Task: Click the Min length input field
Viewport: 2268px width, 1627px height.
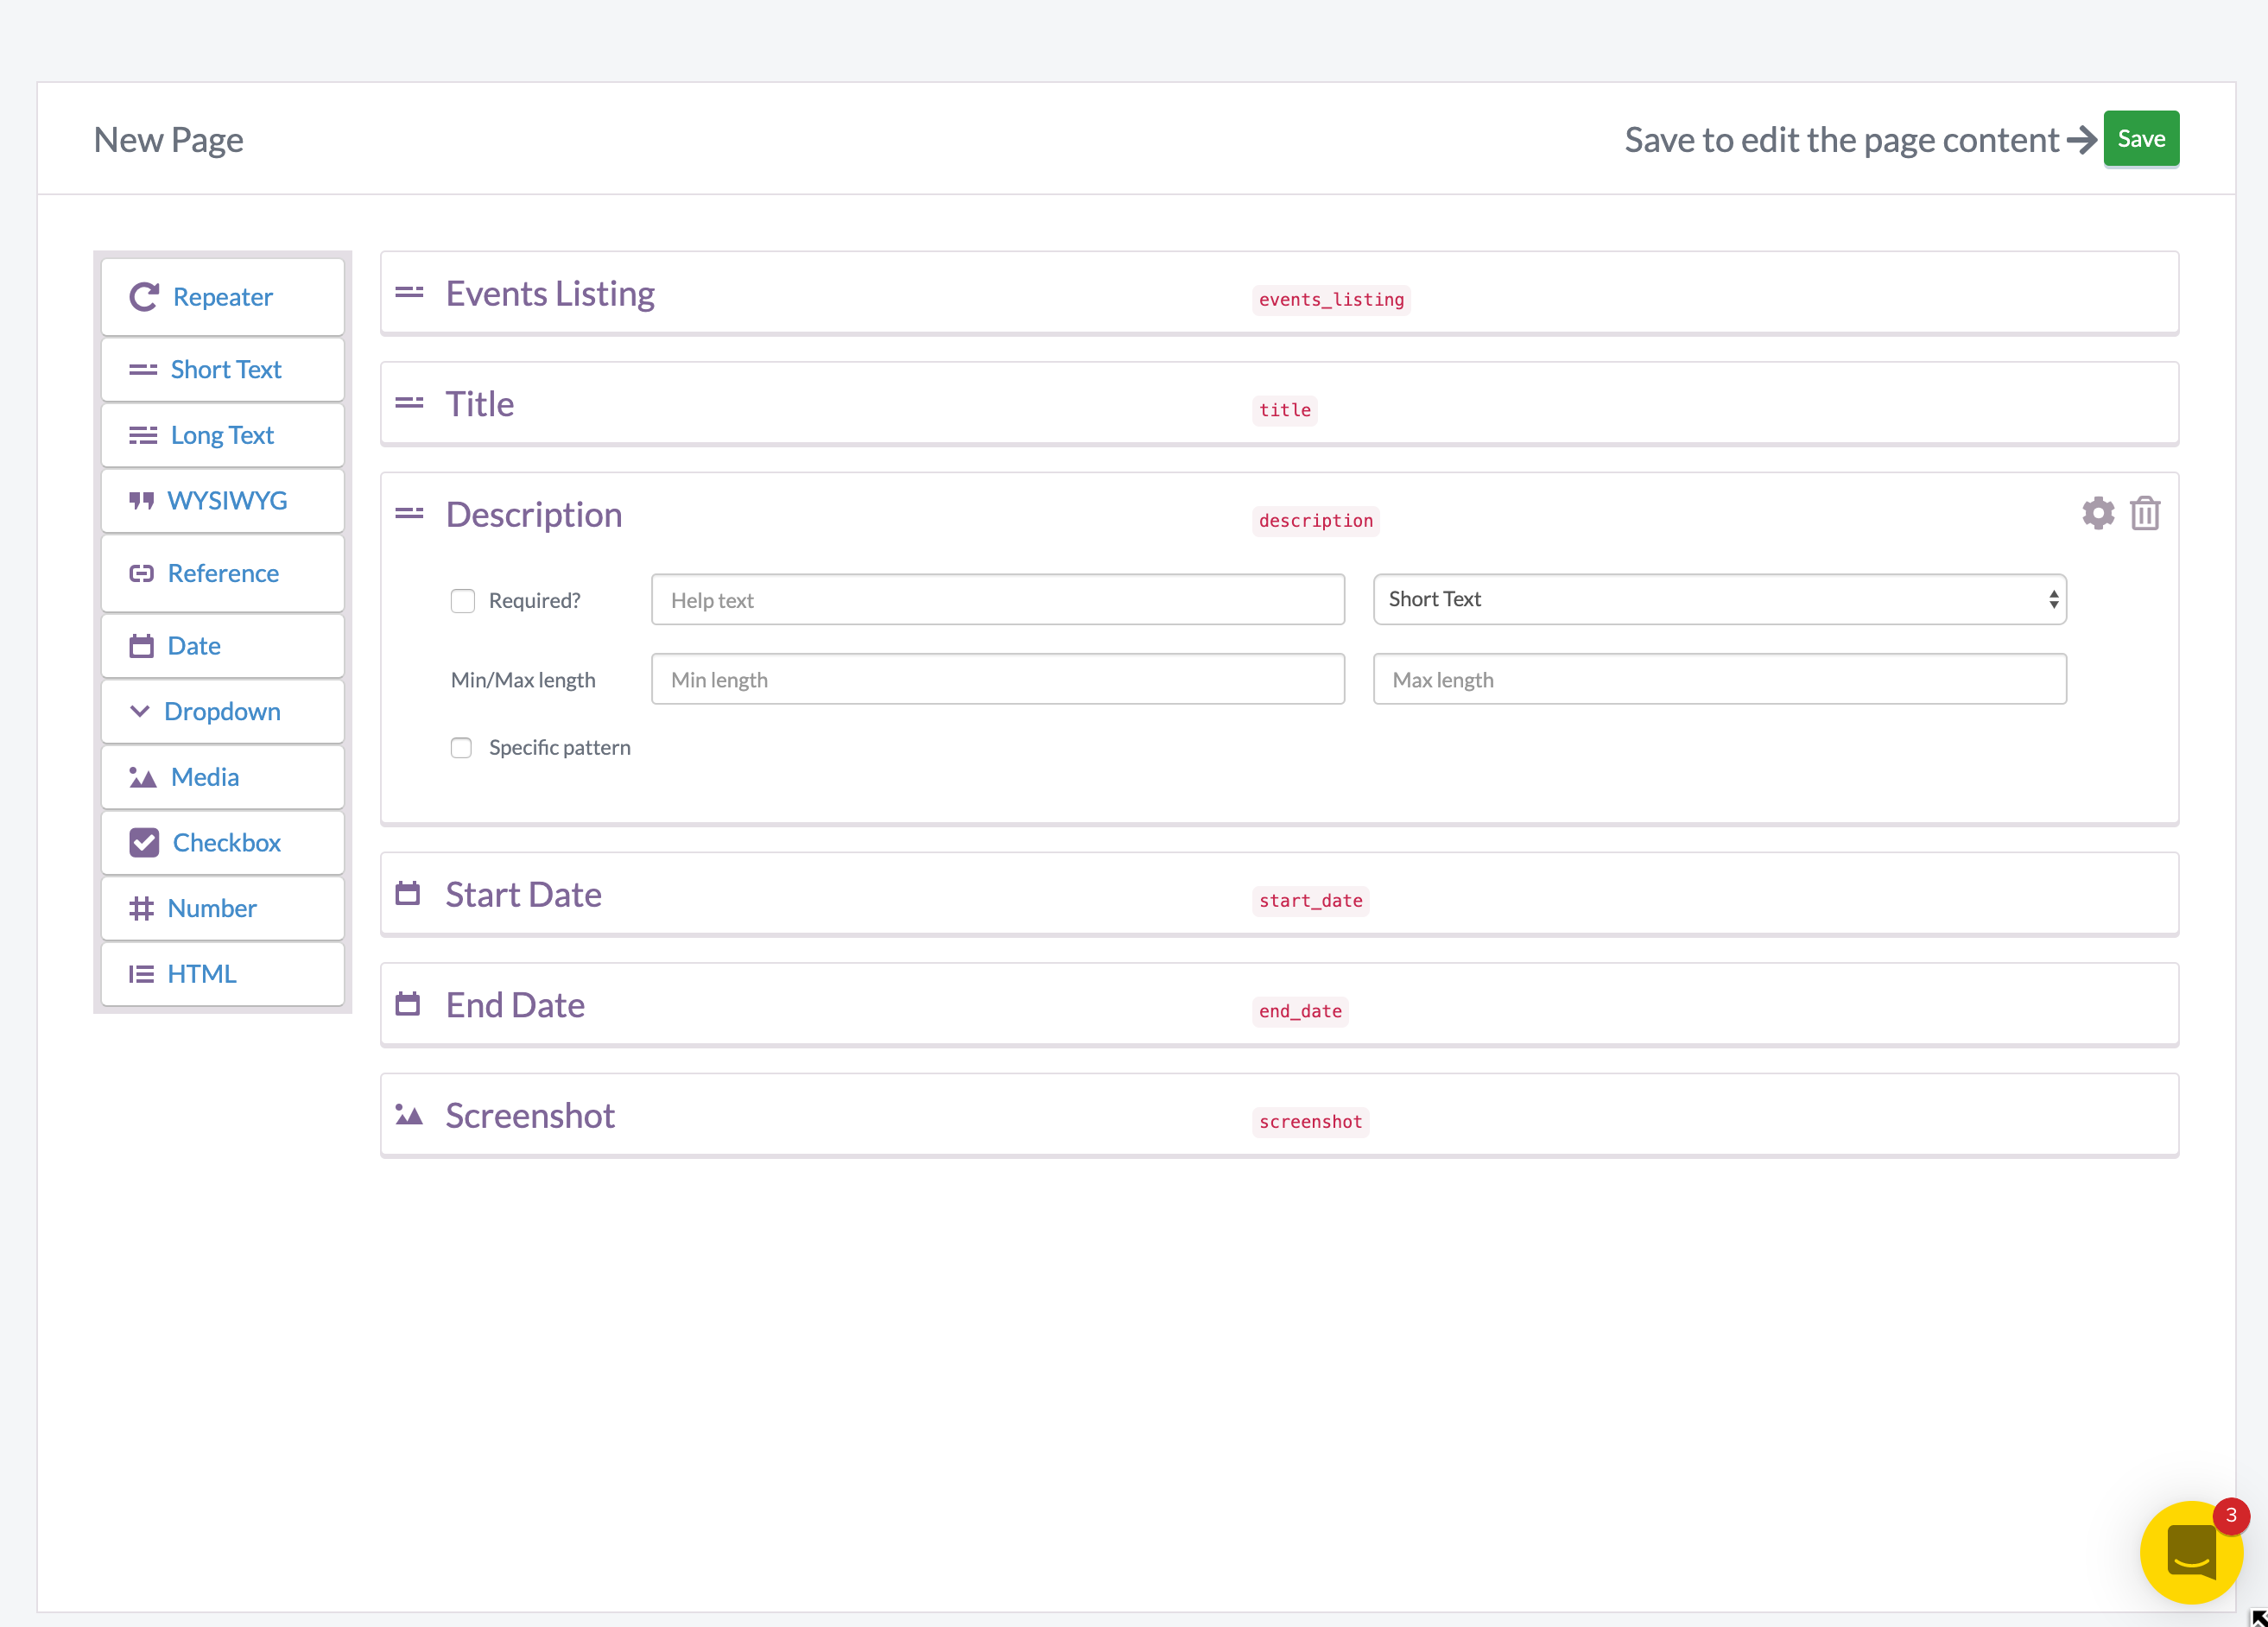Action: [998, 678]
